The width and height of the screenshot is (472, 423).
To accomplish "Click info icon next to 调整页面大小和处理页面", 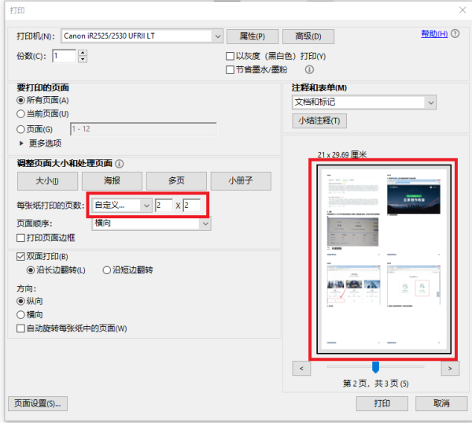I will [120, 164].
